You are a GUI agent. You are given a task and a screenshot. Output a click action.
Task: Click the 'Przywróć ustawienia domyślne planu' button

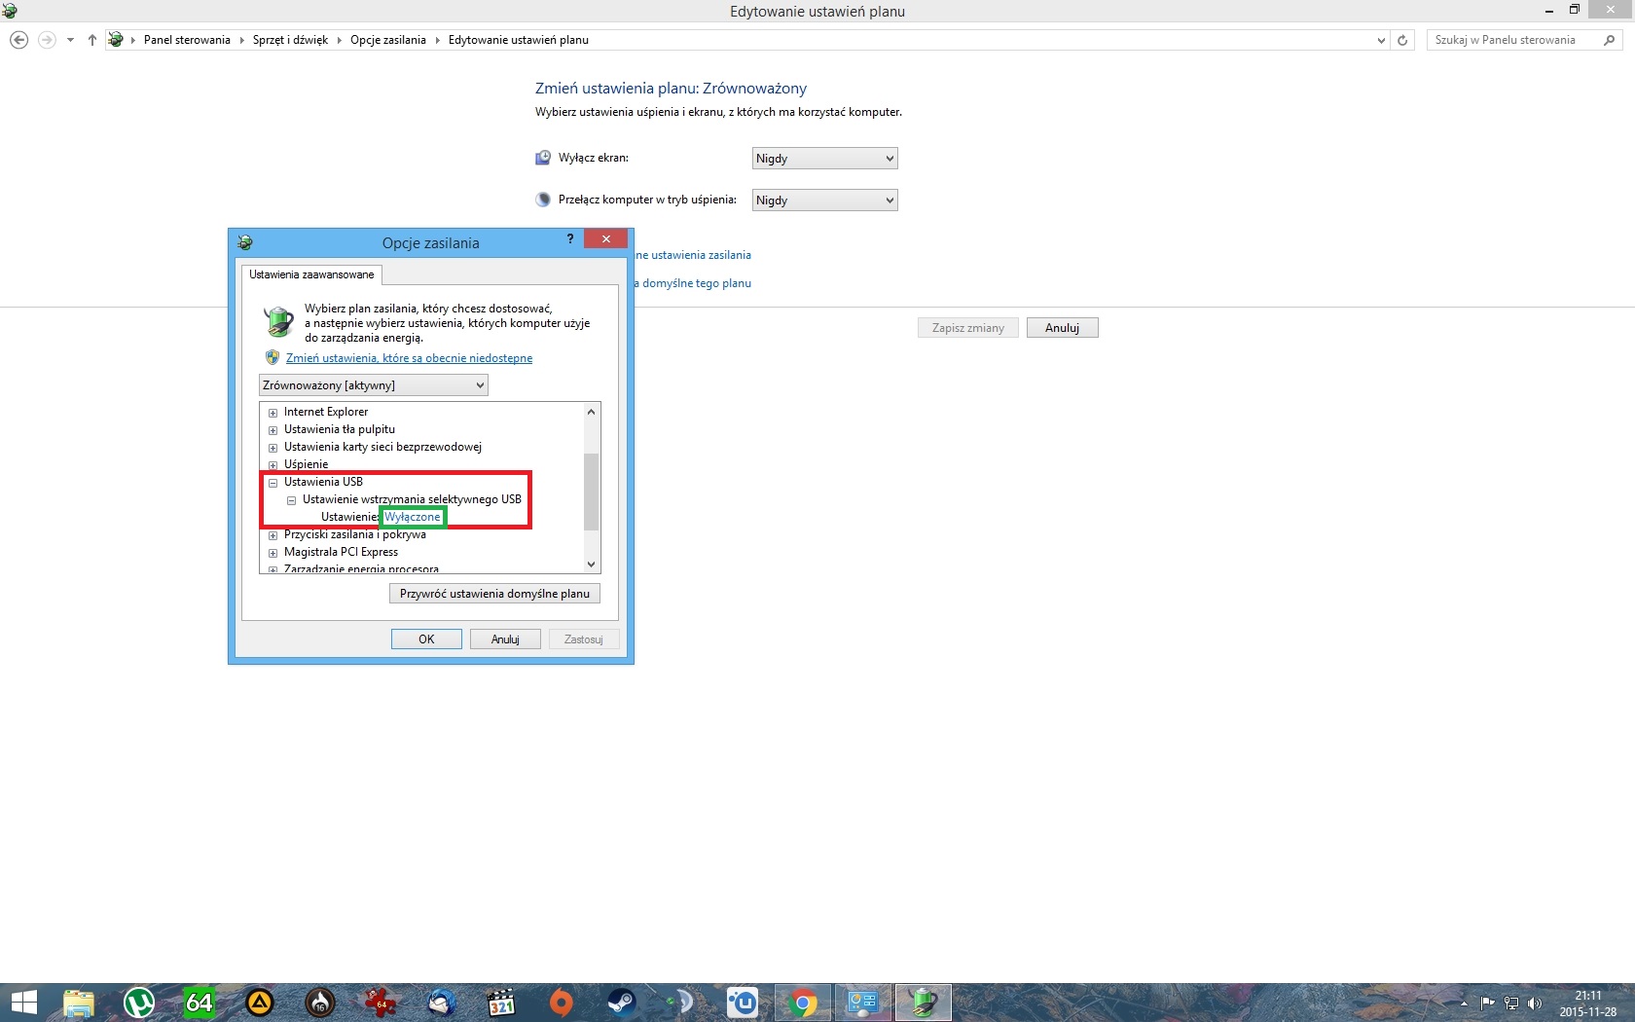(494, 594)
